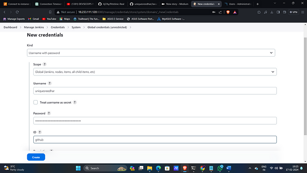Viewport: 307px width, 173px height.
Task: Switch to Users - Administration tab
Action: point(238,4)
